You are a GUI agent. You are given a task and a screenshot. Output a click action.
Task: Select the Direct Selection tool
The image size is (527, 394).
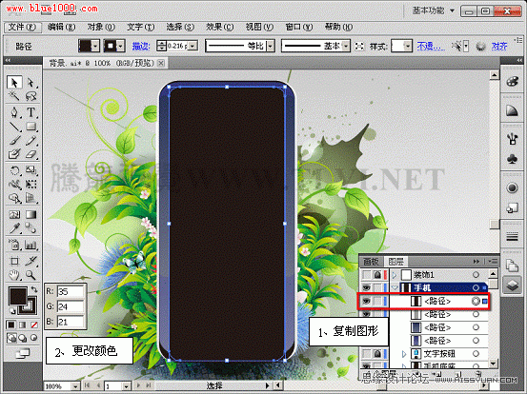coord(30,82)
